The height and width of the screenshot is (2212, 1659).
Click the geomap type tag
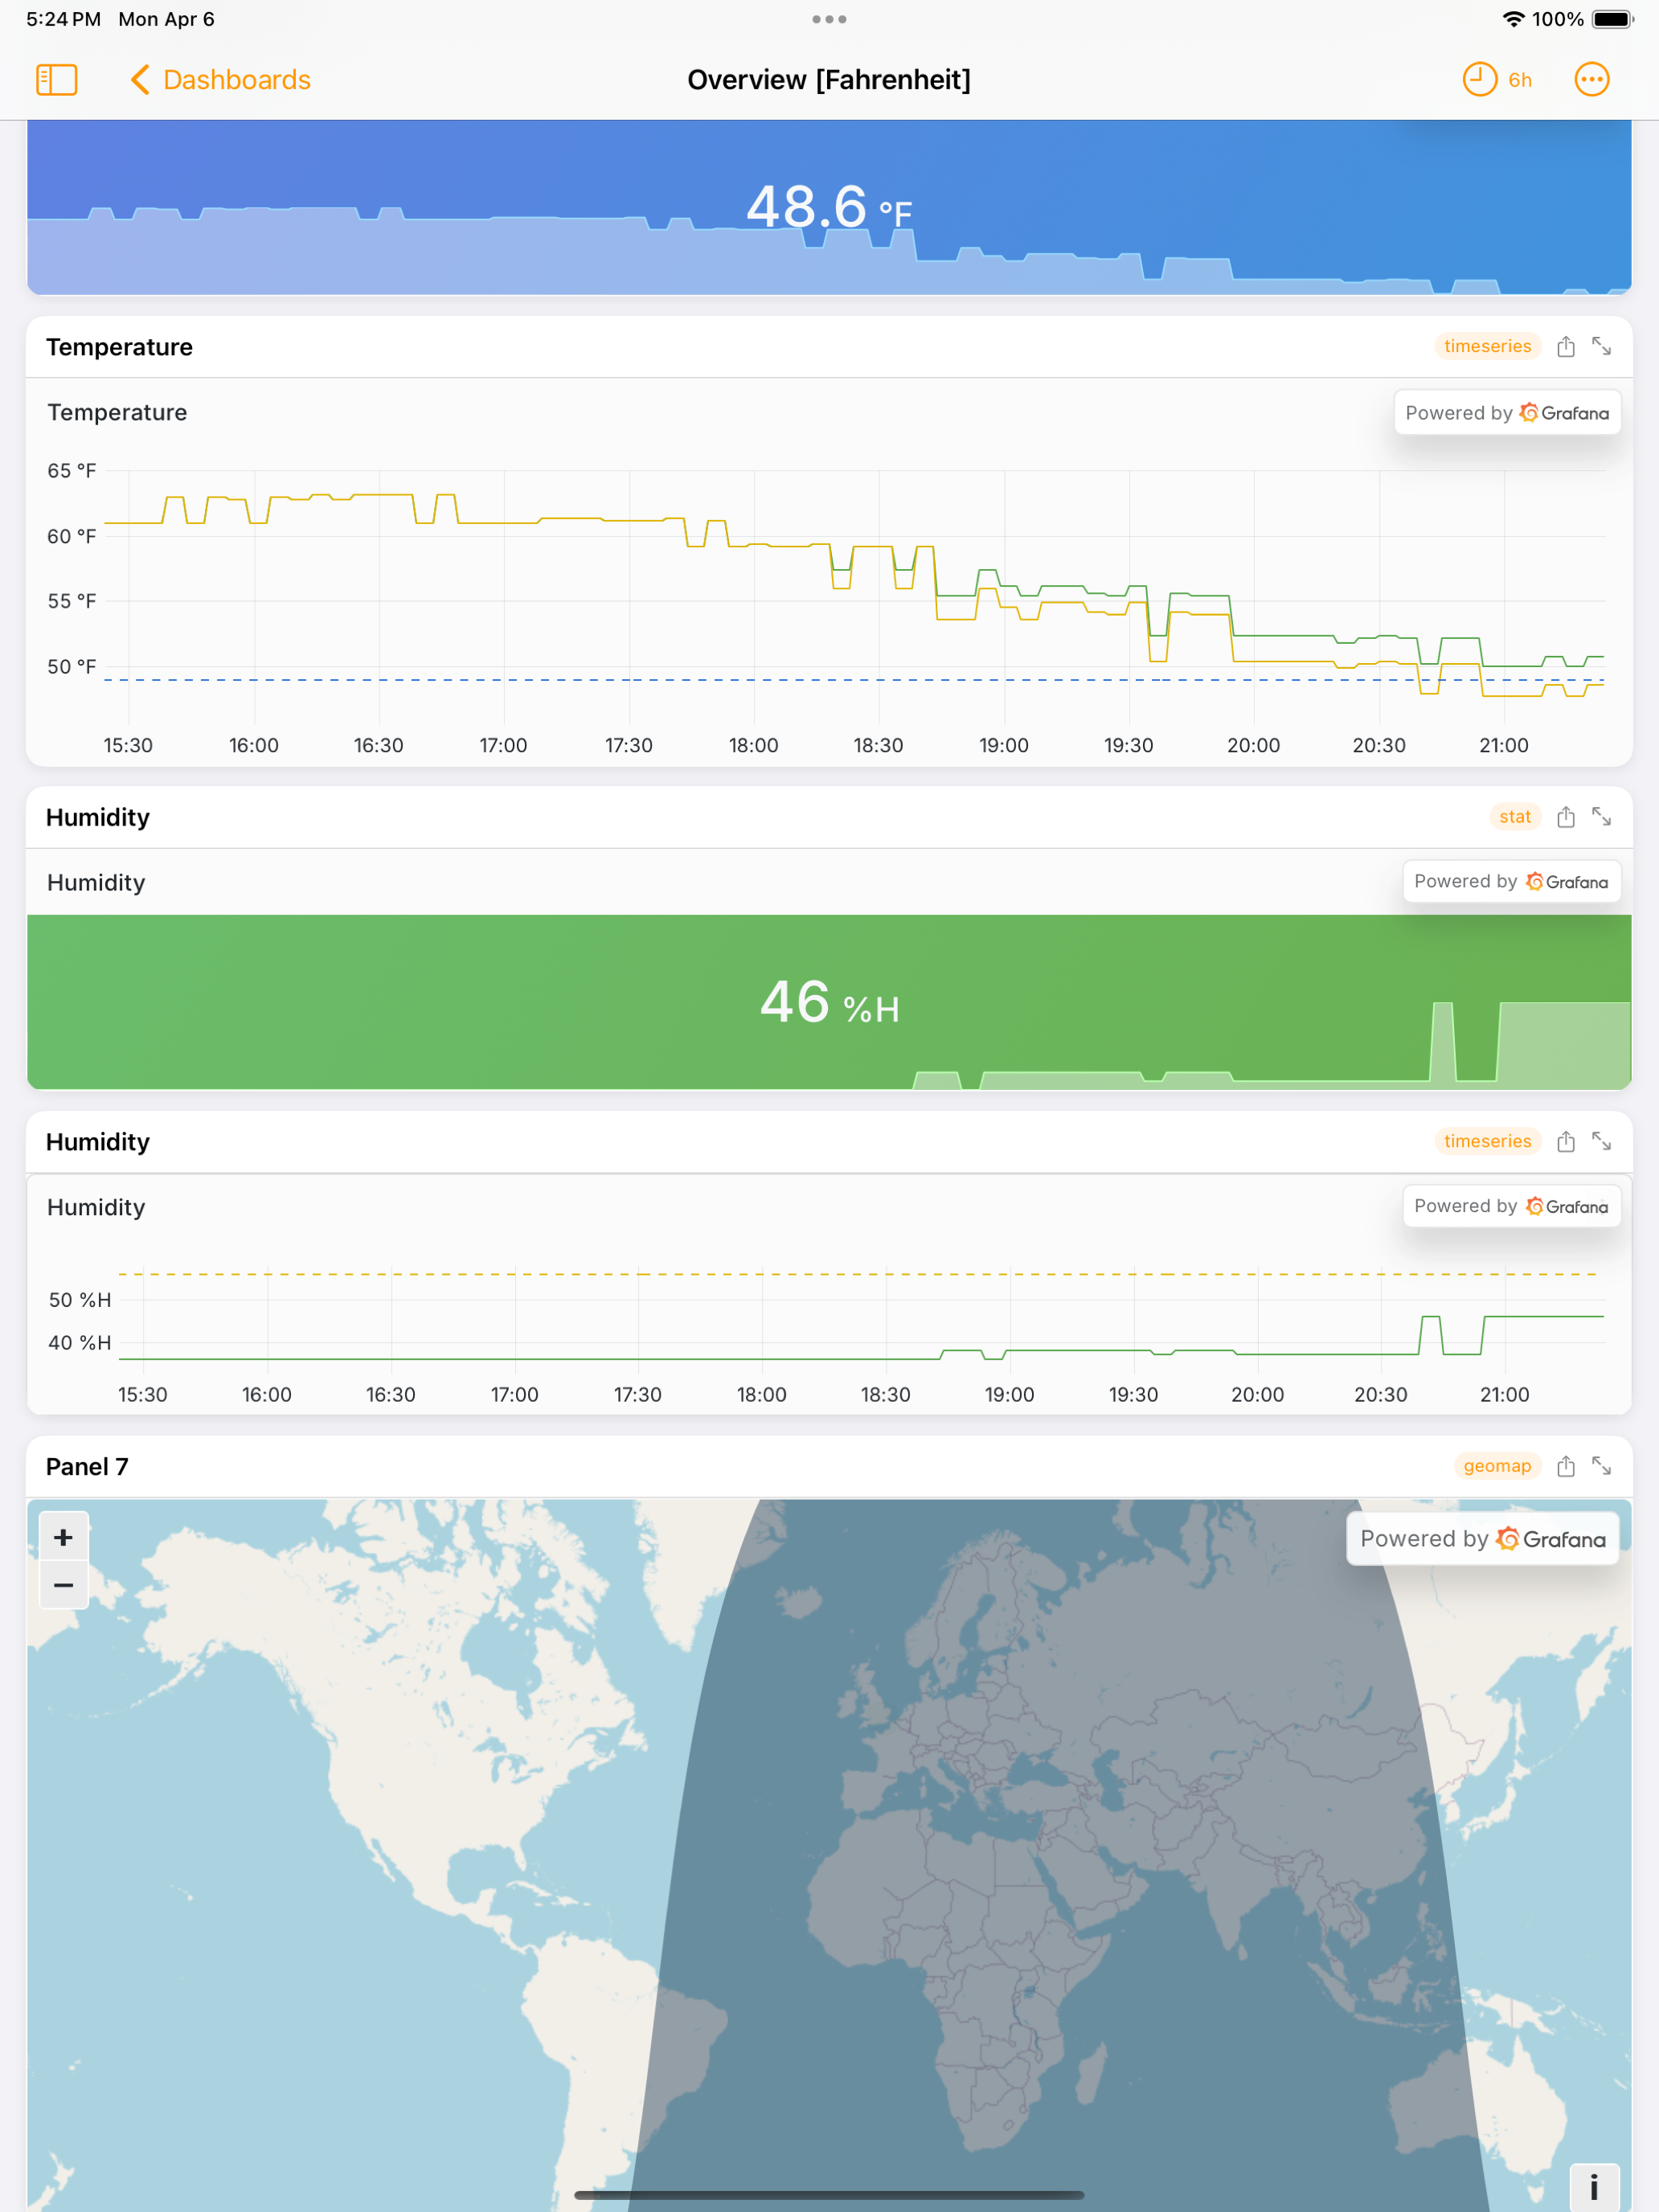[1496, 1467]
